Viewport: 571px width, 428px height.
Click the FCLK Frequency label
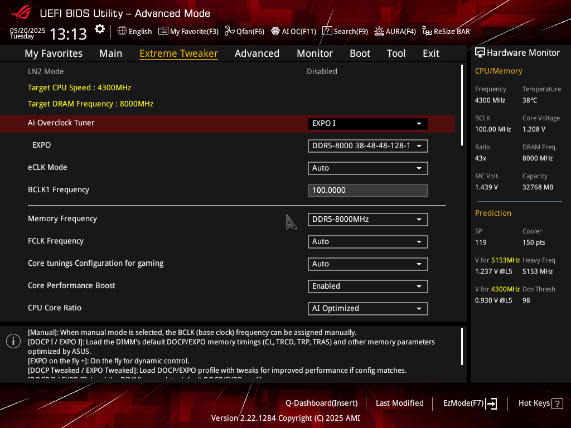[x=56, y=241]
